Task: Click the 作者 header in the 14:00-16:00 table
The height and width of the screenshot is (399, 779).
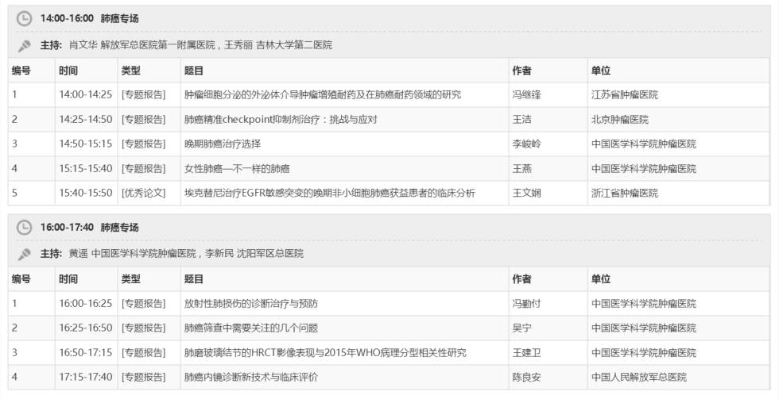Action: pos(521,71)
